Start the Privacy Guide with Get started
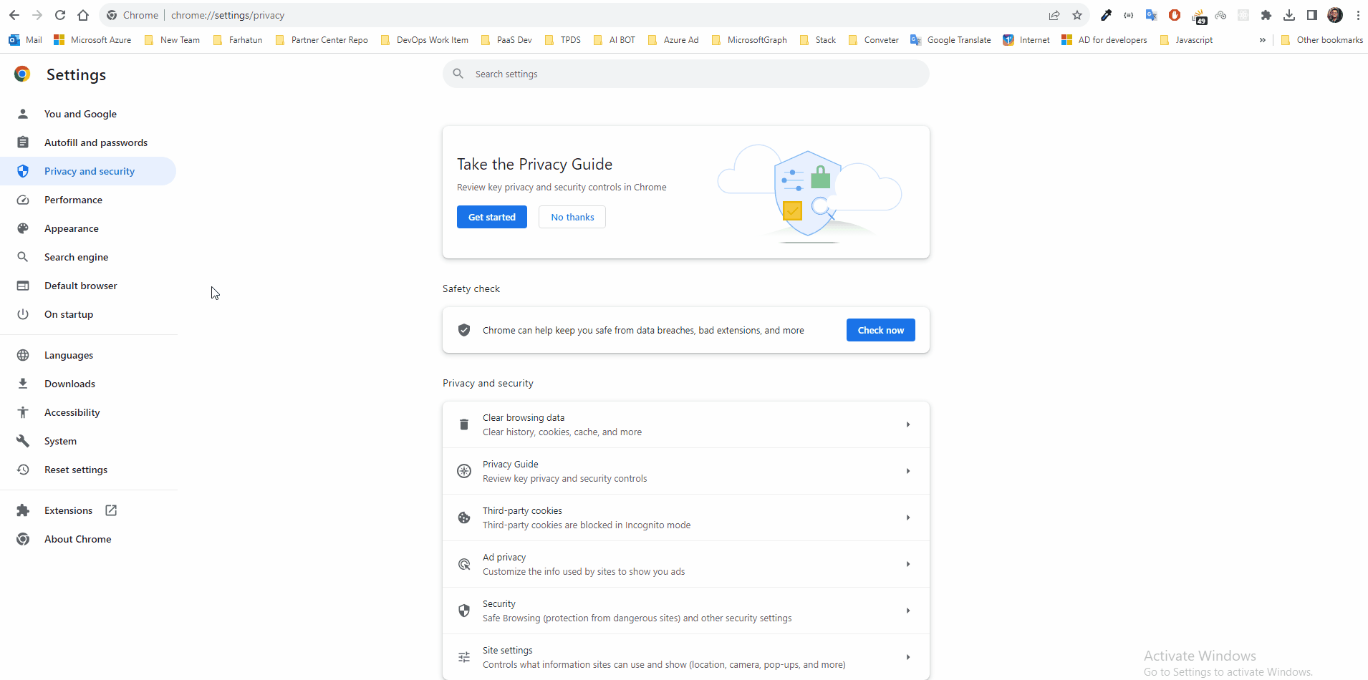The image size is (1368, 680). 492,217
